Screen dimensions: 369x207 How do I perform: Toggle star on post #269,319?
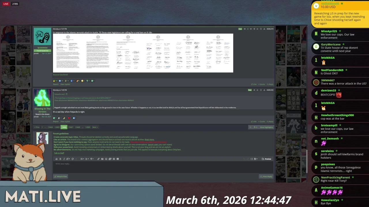pos(257,29)
